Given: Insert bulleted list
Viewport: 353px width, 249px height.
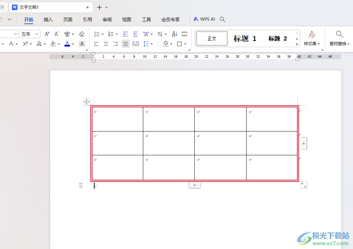Looking at the screenshot, I should [97, 34].
